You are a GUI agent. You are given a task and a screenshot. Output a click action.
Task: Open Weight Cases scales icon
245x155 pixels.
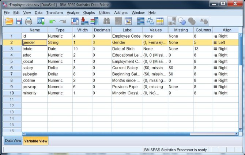pos(150,21)
